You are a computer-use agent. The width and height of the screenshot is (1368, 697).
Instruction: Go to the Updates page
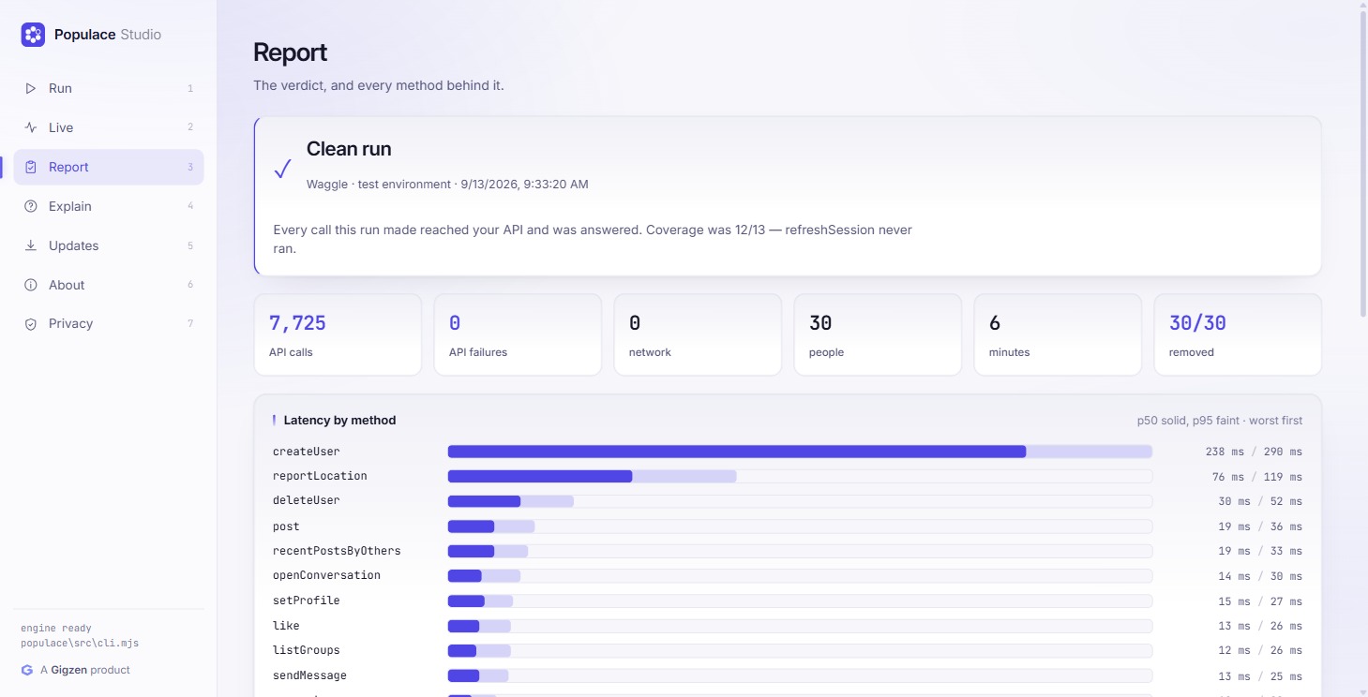[x=108, y=245]
